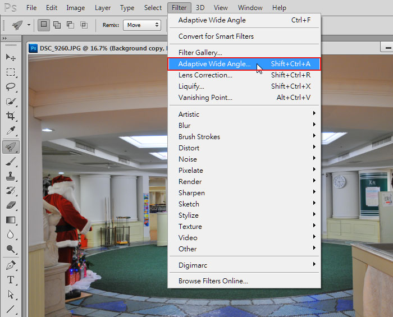This screenshot has width=393, height=317.
Task: Open the tool preset picker icon
Action: point(17,25)
